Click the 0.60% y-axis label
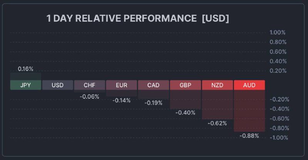 coord(278,52)
